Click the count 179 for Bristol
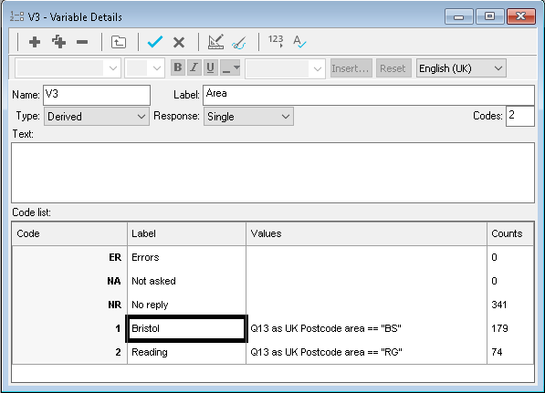The width and height of the screenshot is (545, 393). click(x=499, y=328)
